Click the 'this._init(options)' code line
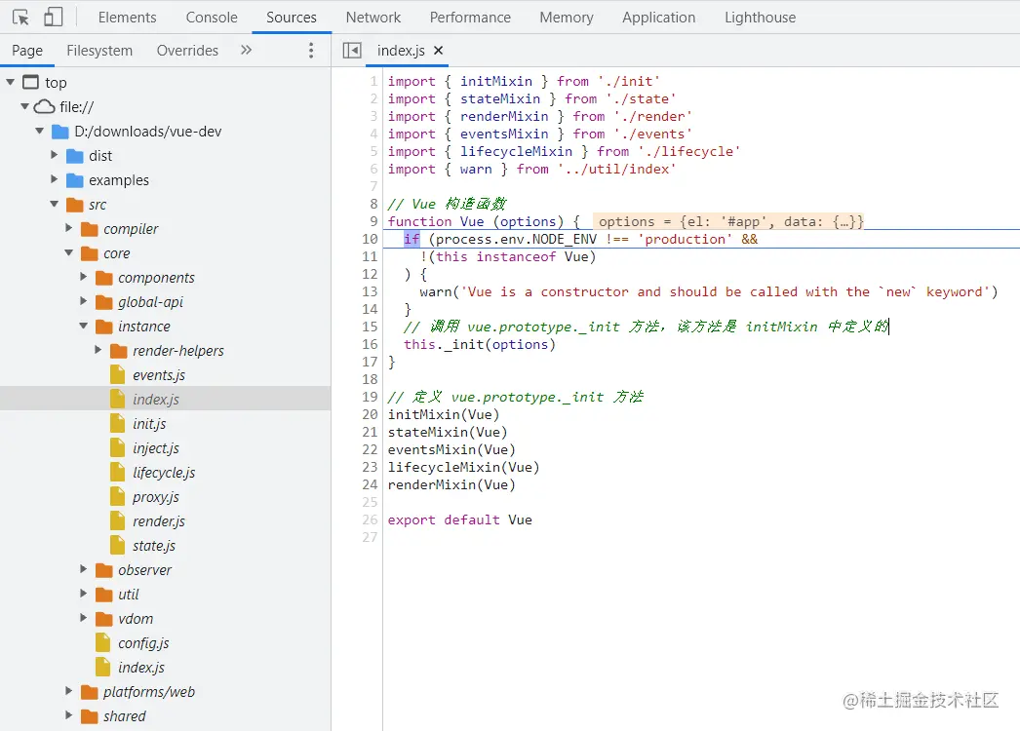1020x731 pixels. 480,344
